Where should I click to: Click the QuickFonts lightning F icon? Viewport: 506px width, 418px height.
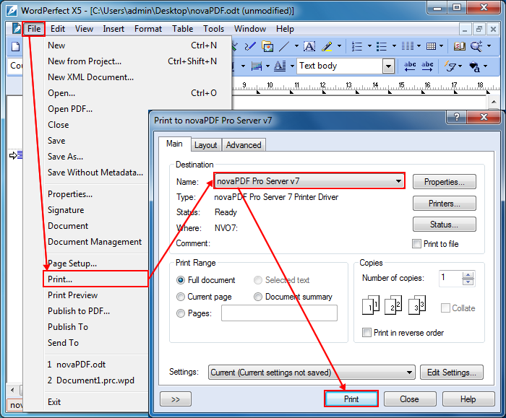point(450,66)
